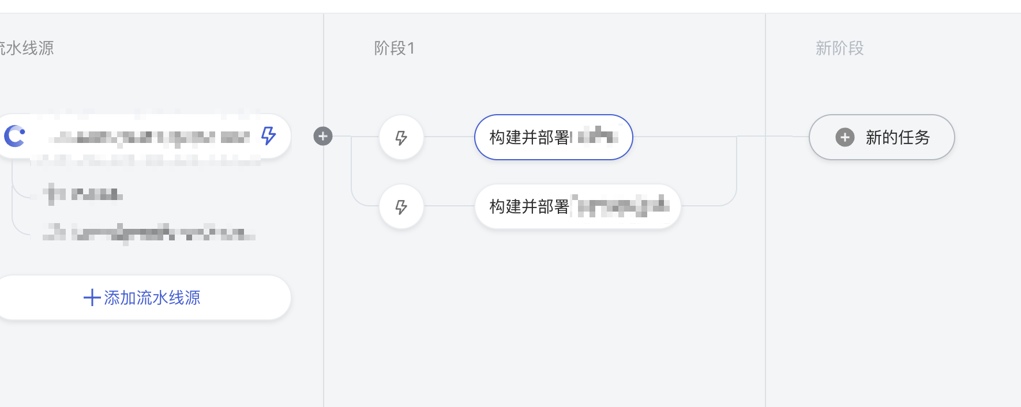Click the 新阶段 stage title
The image size is (1021, 407).
(x=839, y=48)
